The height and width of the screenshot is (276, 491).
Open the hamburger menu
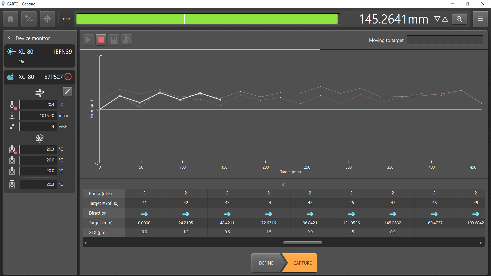(x=480, y=19)
